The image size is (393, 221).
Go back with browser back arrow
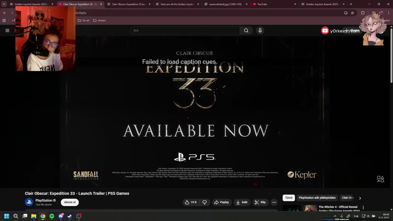(4, 13)
